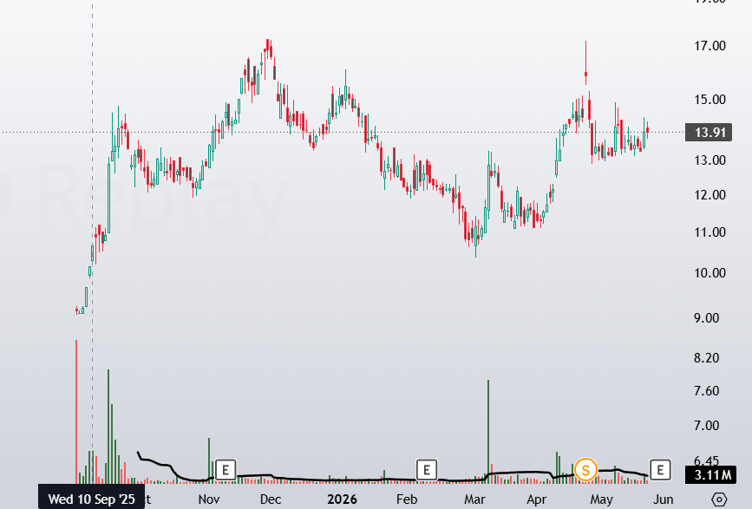Click the tall green volume bar in March
Viewport: 752px width, 509px height.
pyautogui.click(x=488, y=431)
